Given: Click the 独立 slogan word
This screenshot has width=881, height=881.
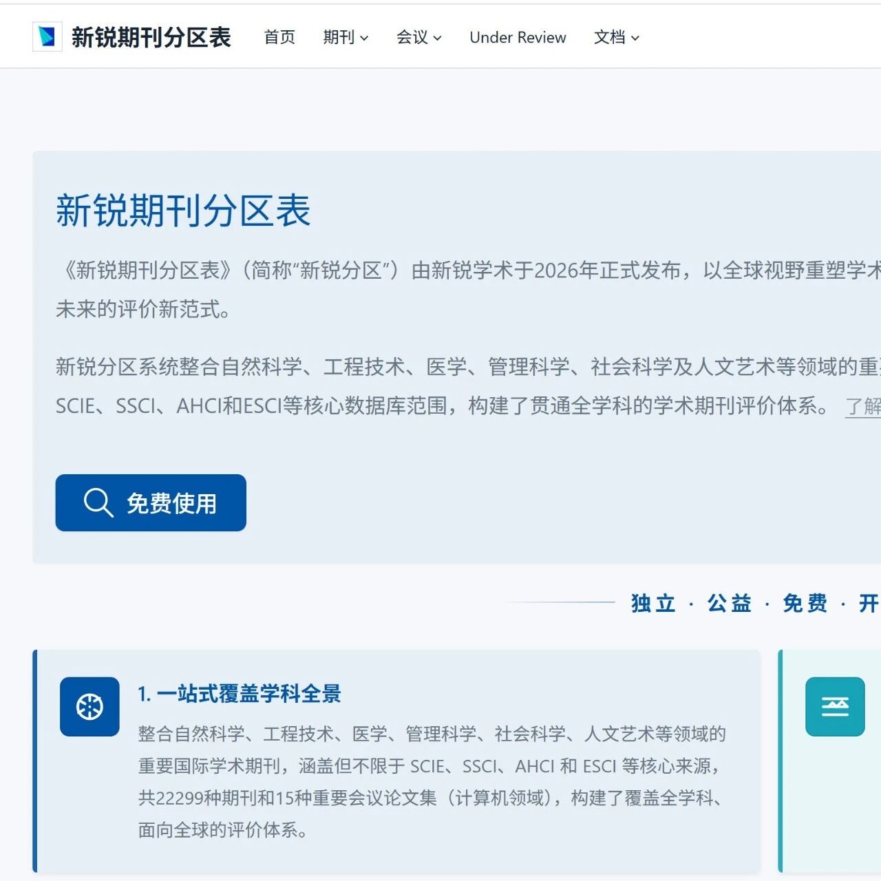Looking at the screenshot, I should [654, 603].
